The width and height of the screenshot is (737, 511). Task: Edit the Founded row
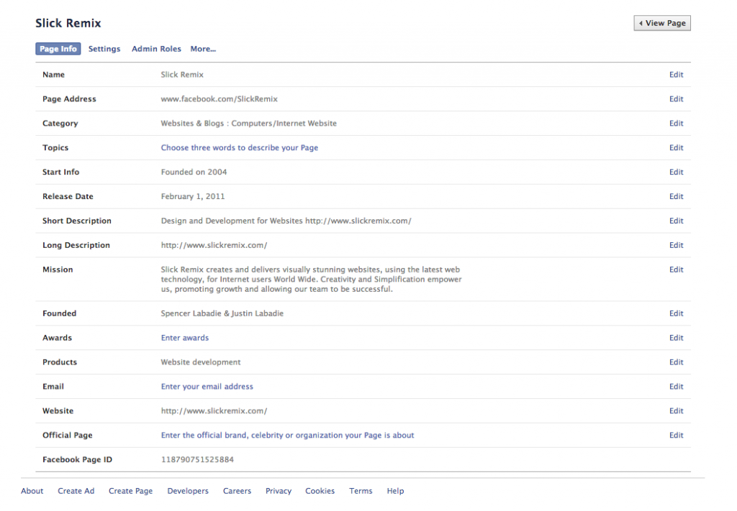[x=676, y=313]
